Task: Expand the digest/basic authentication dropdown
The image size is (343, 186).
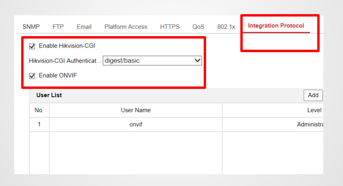Action: point(152,61)
